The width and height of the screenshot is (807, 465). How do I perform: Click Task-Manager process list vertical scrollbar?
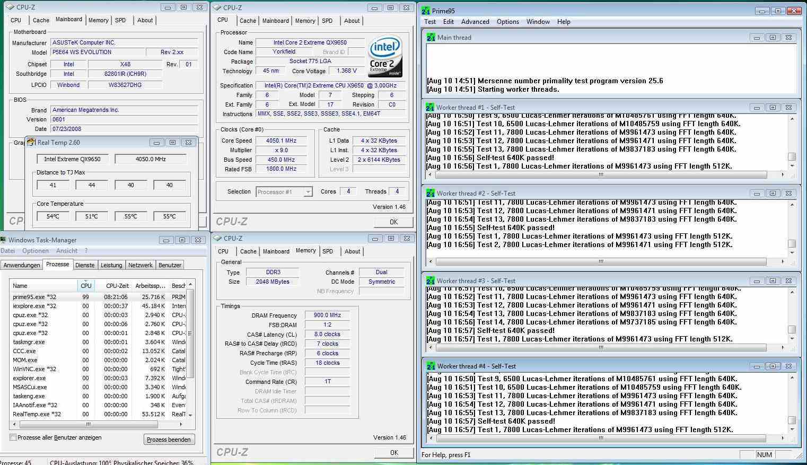pos(190,349)
